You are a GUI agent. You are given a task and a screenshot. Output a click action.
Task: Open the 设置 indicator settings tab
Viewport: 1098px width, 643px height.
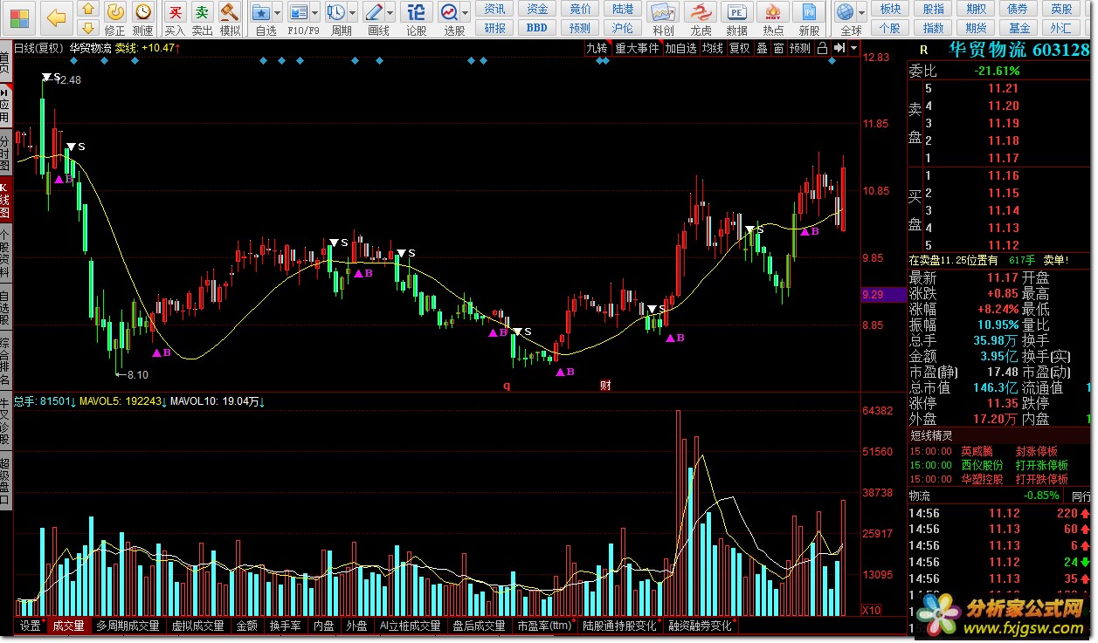[31, 626]
